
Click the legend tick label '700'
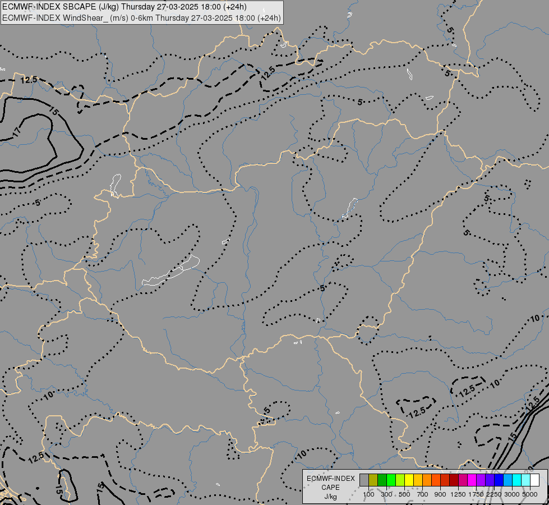[x=423, y=494]
